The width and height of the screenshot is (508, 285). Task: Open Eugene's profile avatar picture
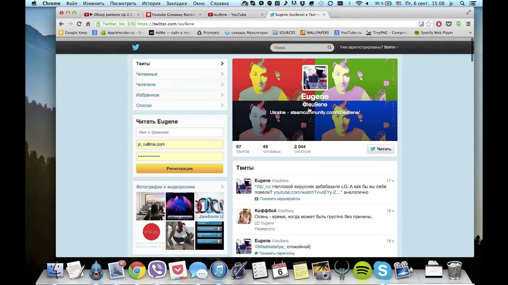[x=315, y=78]
